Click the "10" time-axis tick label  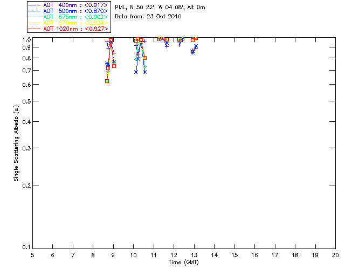click(133, 255)
